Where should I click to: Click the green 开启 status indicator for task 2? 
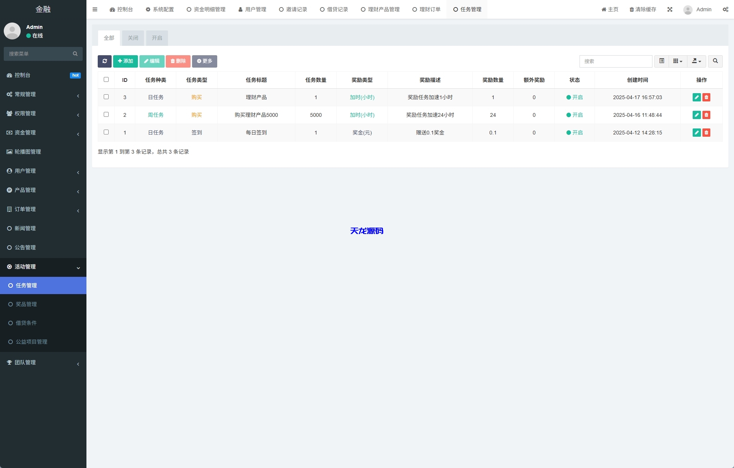pos(575,115)
